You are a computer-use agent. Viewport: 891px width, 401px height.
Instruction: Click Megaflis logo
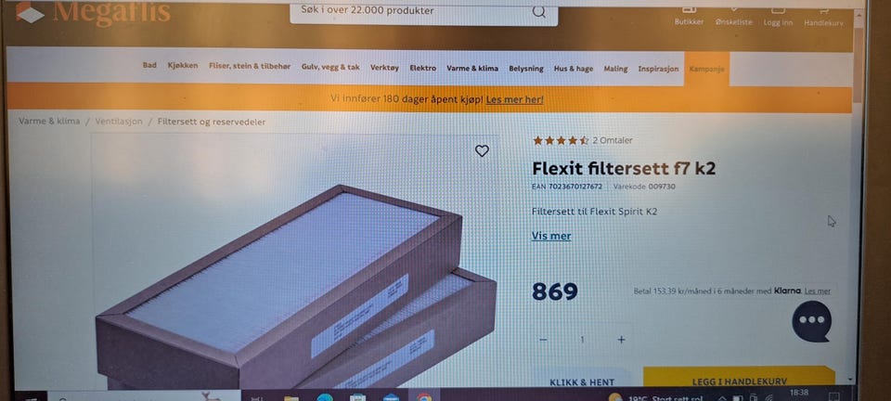pos(93,12)
